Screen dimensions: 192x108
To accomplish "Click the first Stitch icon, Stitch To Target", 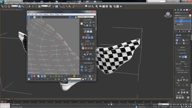I will pyautogui.click(x=83, y=37).
